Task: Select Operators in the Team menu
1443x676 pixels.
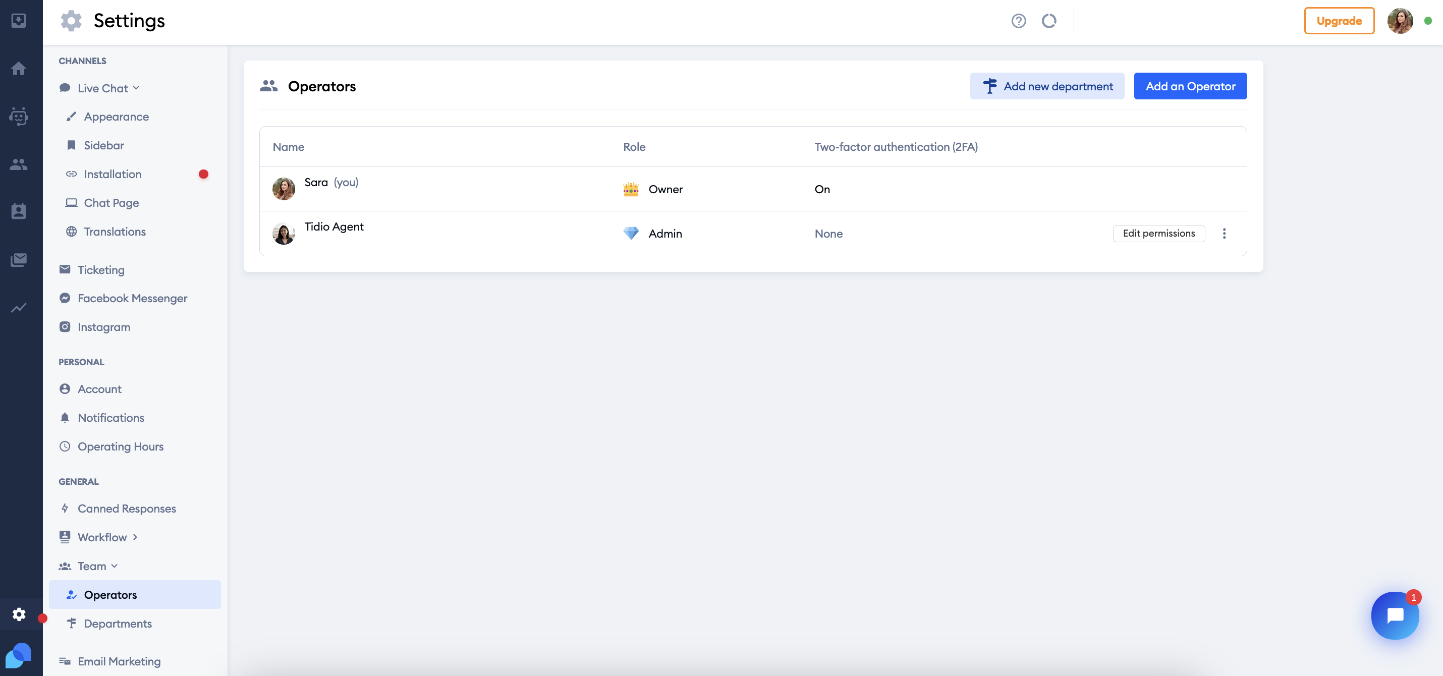Action: point(134,594)
